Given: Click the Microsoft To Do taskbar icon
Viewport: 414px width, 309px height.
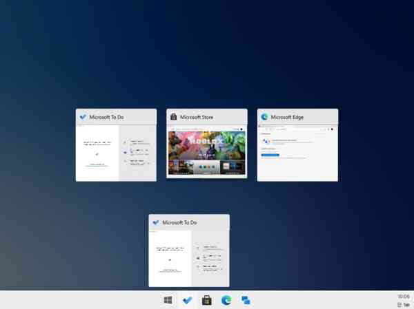Looking at the screenshot, I should coord(187,300).
